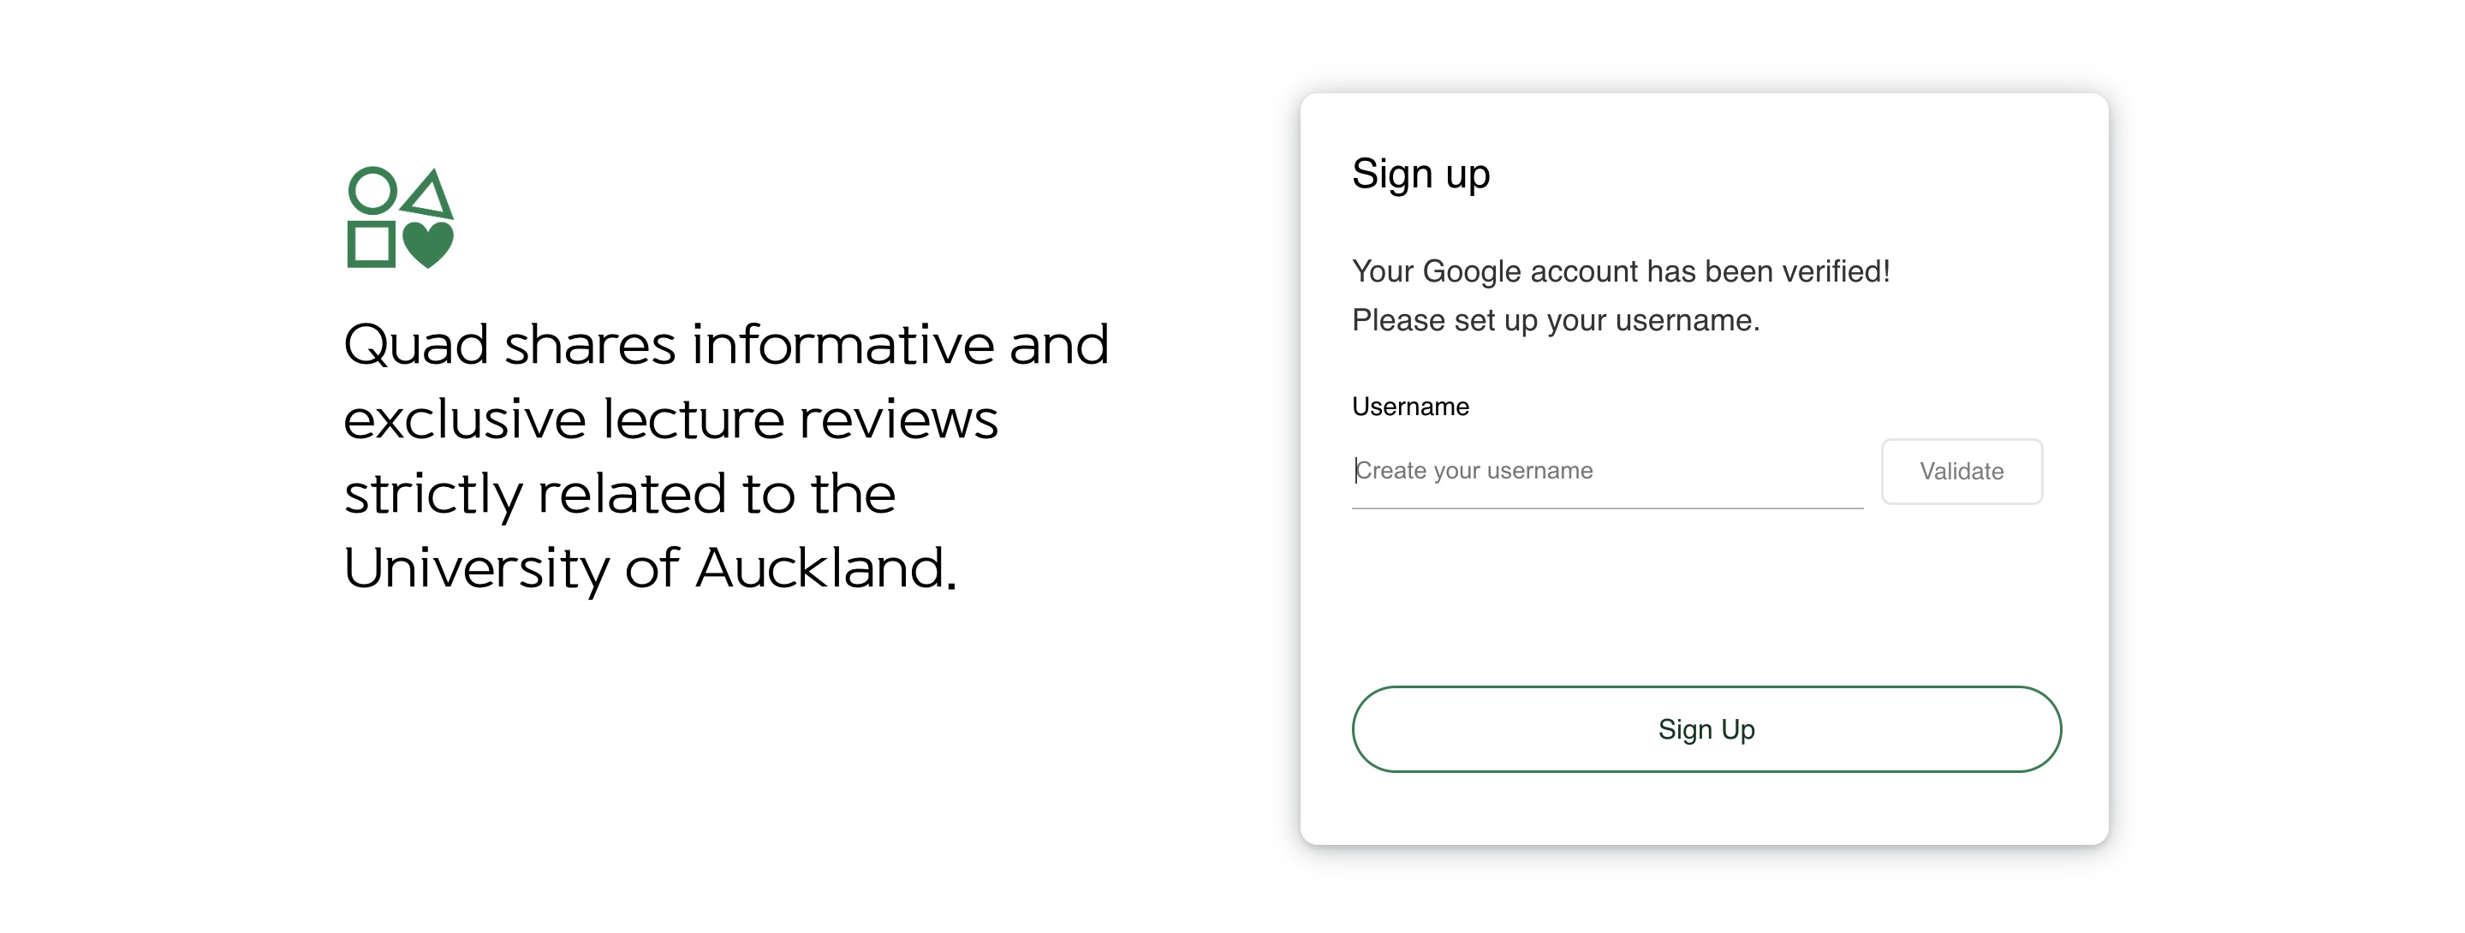Viewport: 2465px width, 933px height.
Task: Click "Please set up your username" text
Action: 1555,321
